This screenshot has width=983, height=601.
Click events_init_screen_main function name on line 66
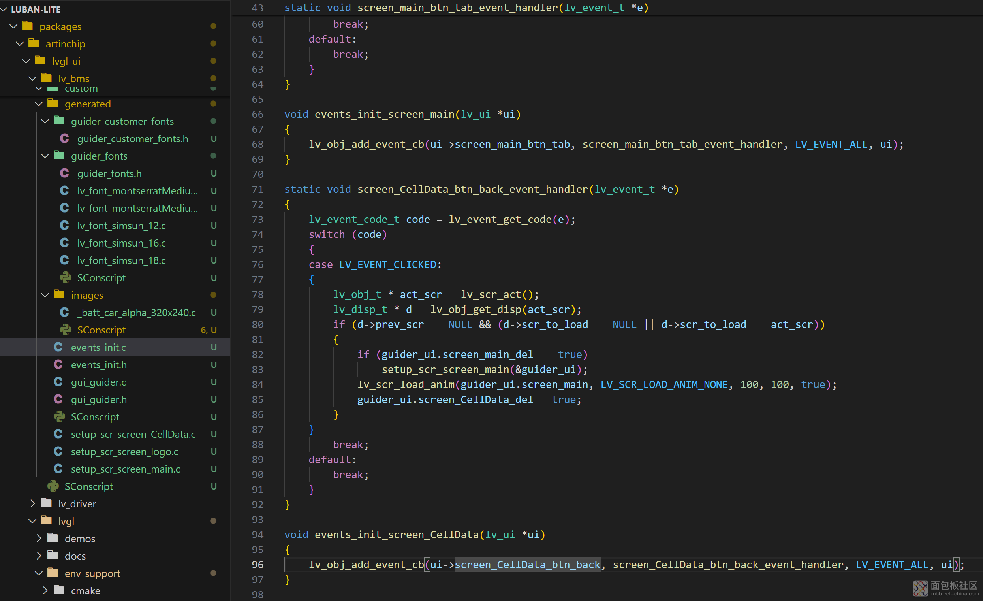pyautogui.click(x=385, y=114)
